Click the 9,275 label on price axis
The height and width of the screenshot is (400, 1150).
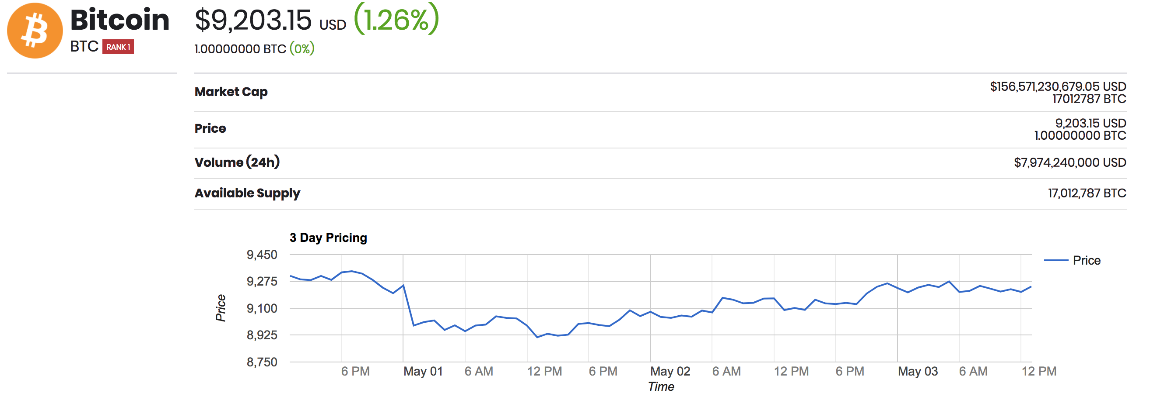click(x=262, y=282)
